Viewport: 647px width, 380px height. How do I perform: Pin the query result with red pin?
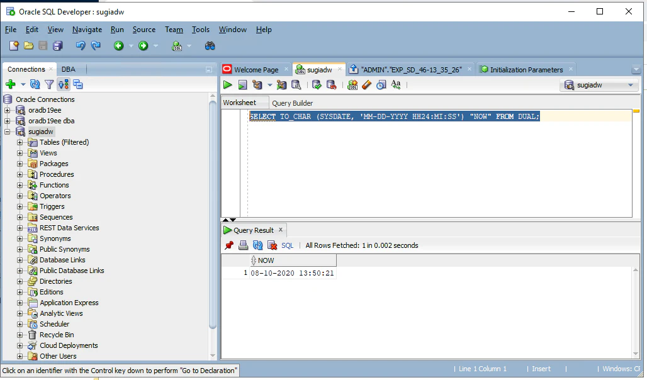[x=229, y=245]
